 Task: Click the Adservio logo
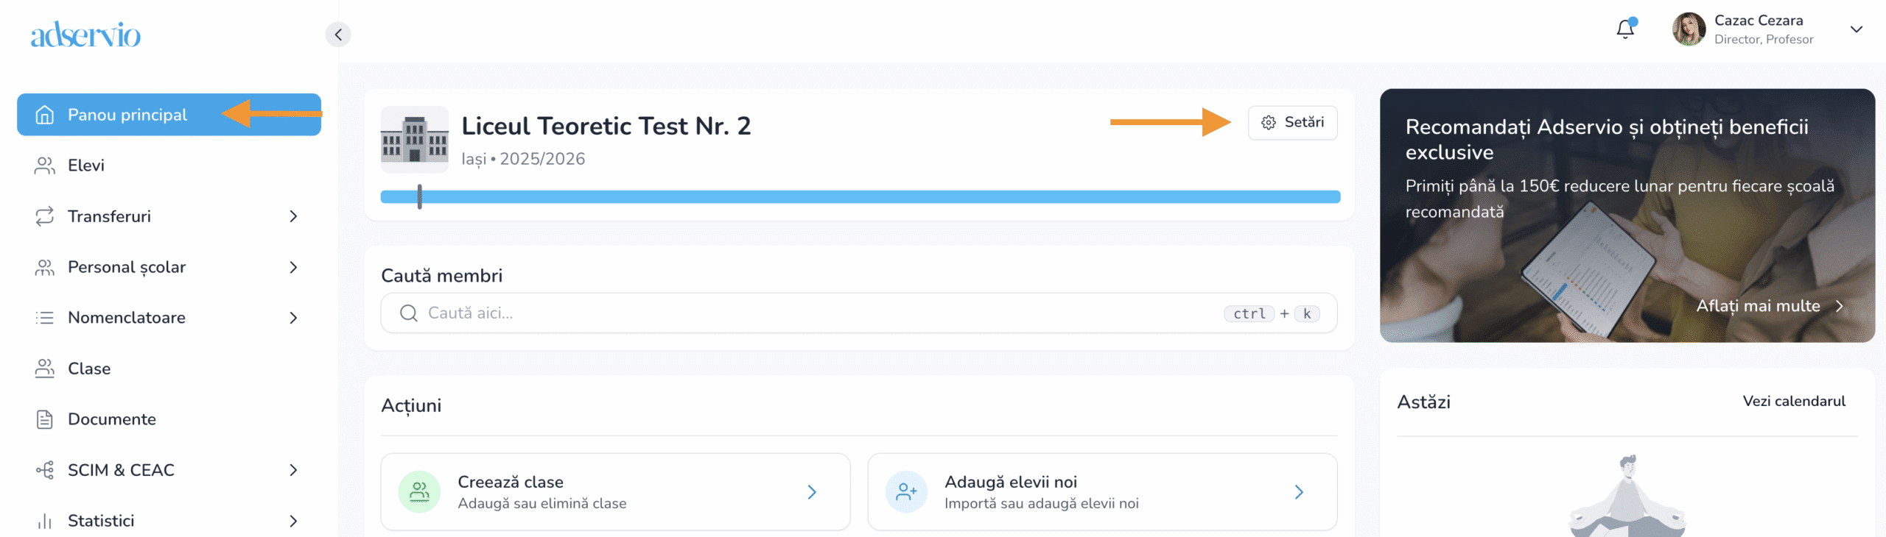pyautogui.click(x=85, y=35)
